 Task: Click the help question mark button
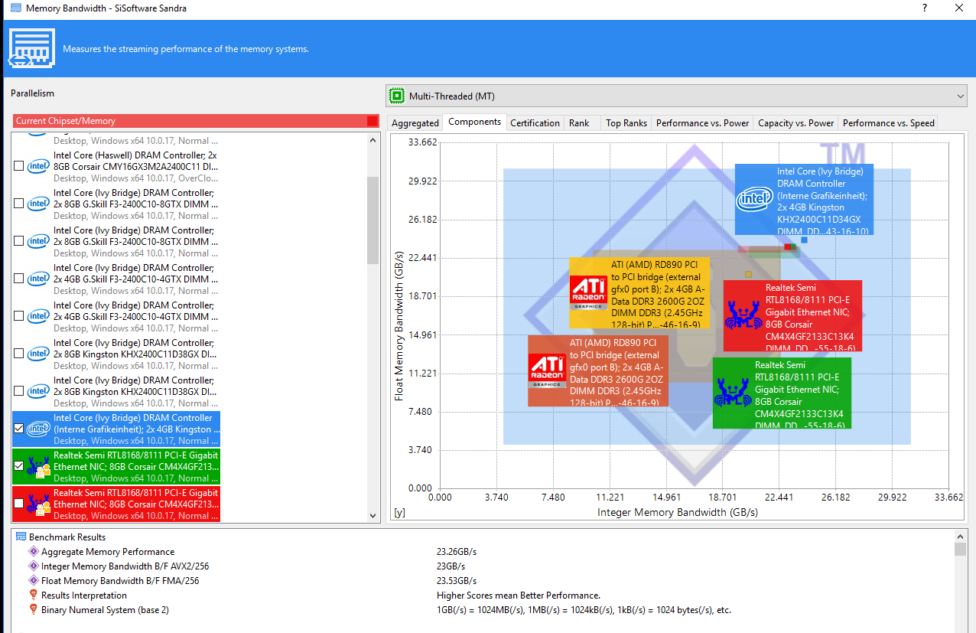point(925,8)
